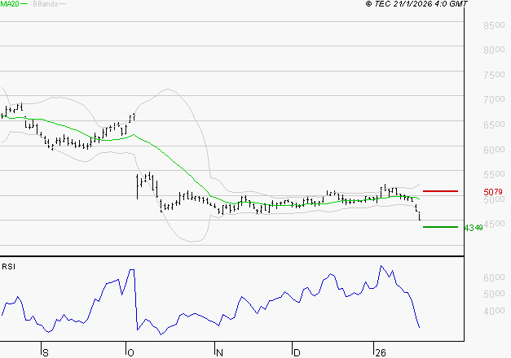Click the green support level line

coord(440,227)
